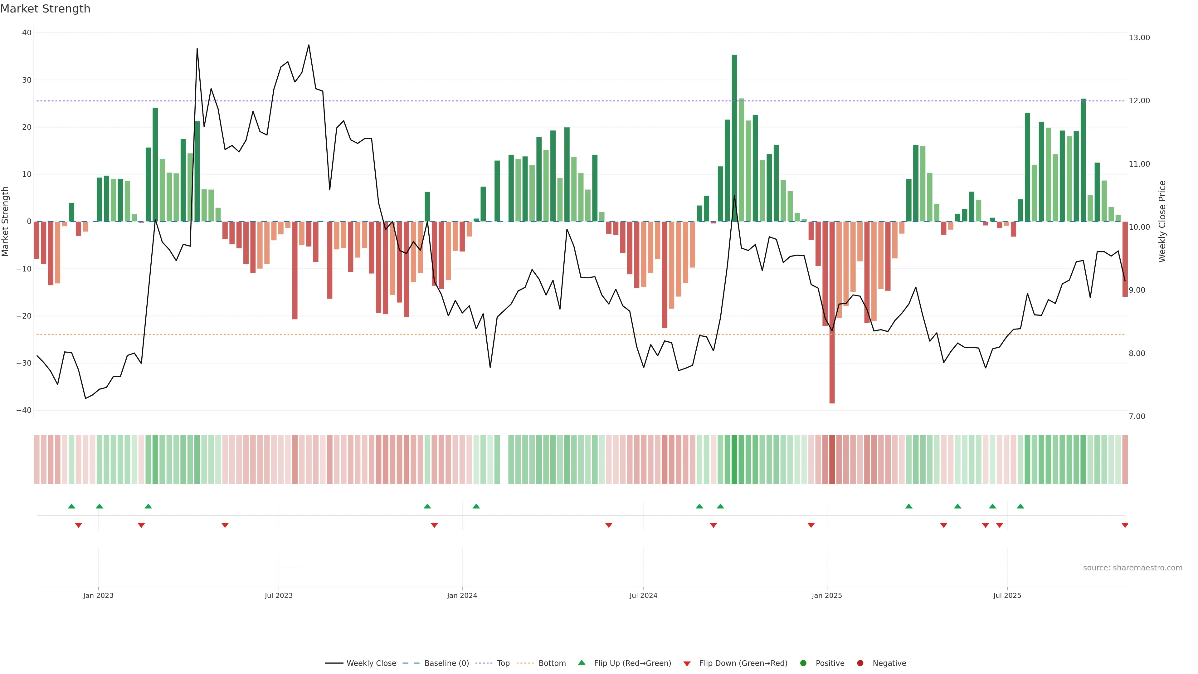The height and width of the screenshot is (674, 1198).
Task: Click the Negative red circle legend icon
Action: click(x=860, y=663)
